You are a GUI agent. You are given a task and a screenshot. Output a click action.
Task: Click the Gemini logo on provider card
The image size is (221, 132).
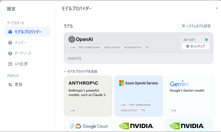coord(179,84)
